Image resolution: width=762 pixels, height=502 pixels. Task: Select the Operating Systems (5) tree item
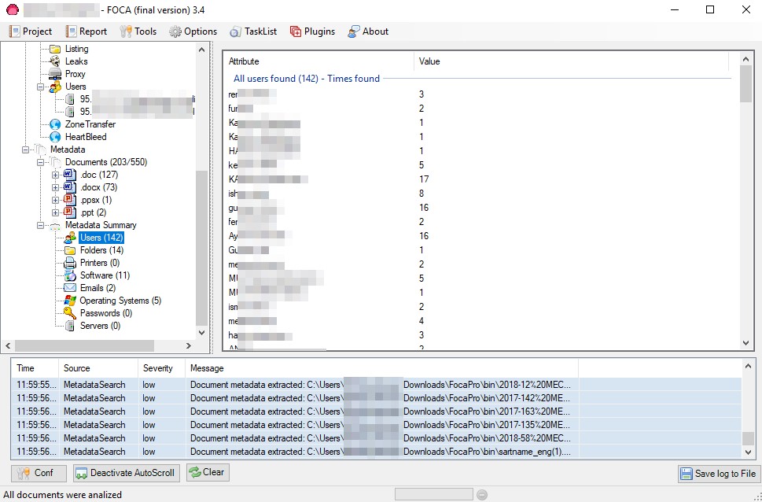tap(120, 301)
